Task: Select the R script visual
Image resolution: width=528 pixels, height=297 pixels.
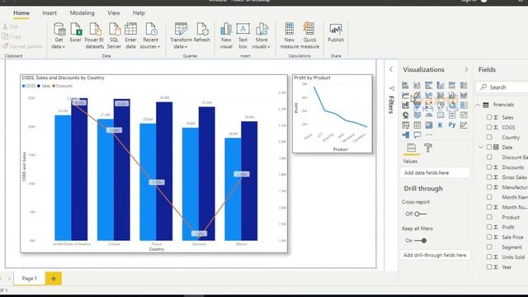Action: [441, 125]
